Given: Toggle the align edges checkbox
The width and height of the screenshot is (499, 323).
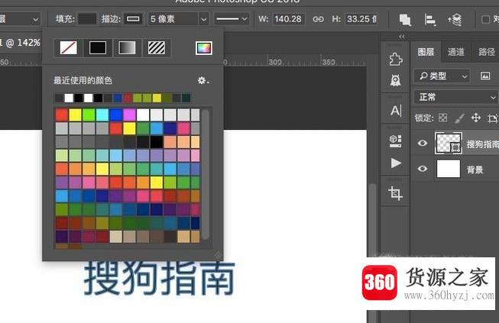Looking at the screenshot, I should (485, 19).
